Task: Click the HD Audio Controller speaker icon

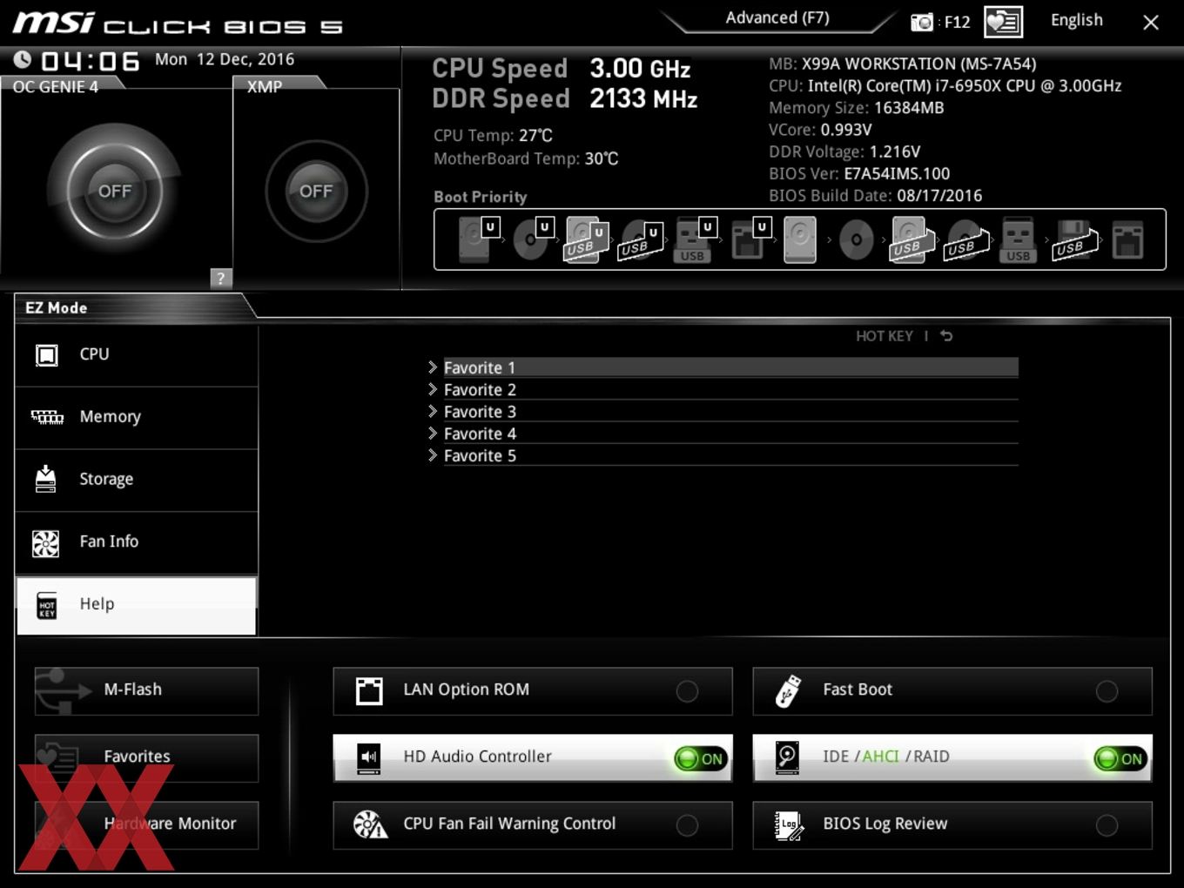Action: point(369,757)
